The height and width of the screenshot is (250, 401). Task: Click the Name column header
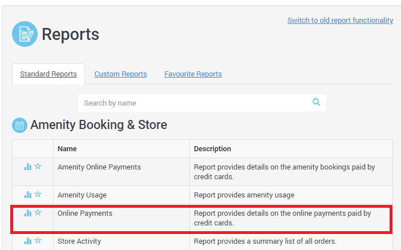tap(67, 148)
